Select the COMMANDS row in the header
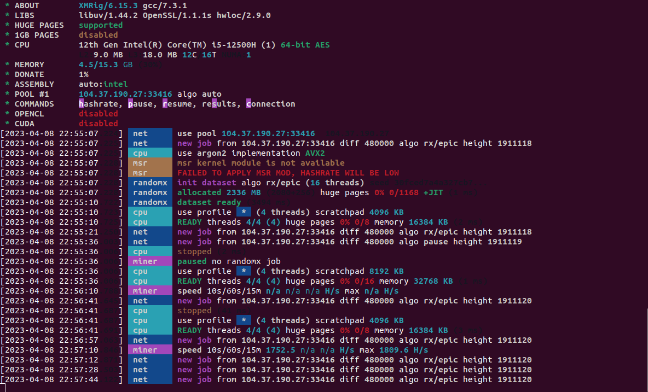This screenshot has height=392, width=648. point(34,104)
